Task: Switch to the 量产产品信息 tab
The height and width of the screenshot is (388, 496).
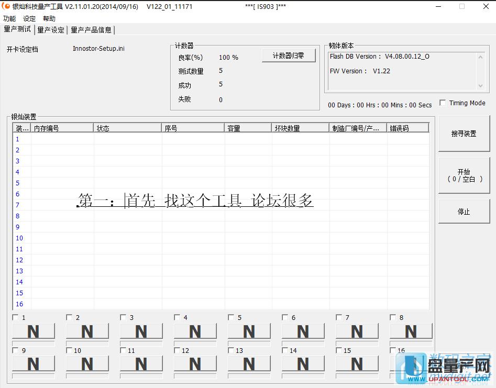Action: (x=90, y=30)
